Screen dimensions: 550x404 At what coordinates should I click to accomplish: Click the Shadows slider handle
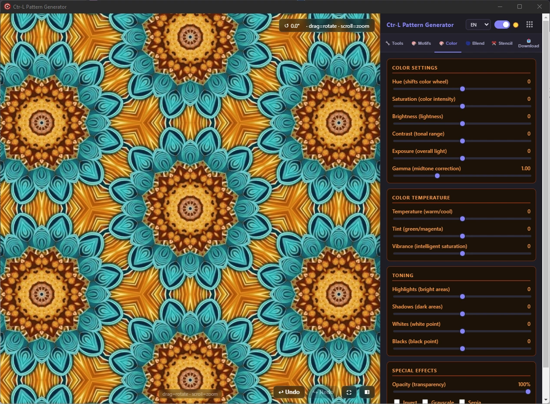point(462,314)
